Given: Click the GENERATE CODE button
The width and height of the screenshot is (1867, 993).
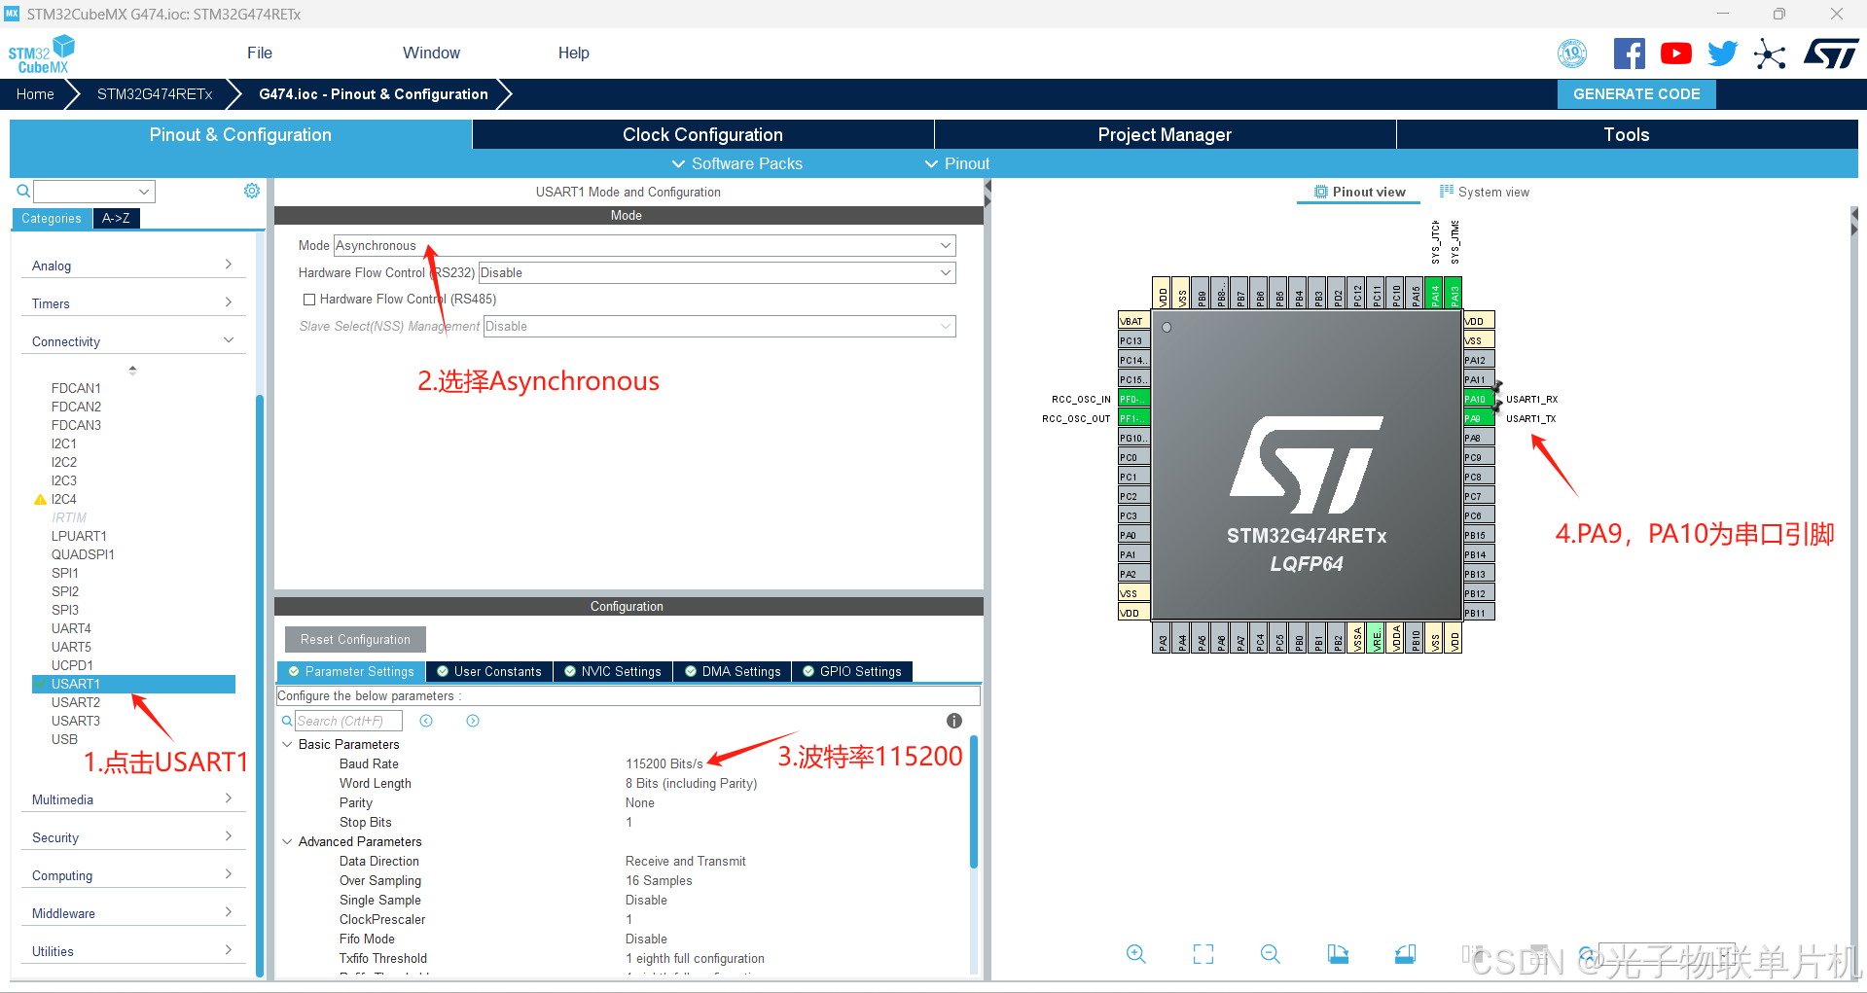Looking at the screenshot, I should click(x=1636, y=94).
